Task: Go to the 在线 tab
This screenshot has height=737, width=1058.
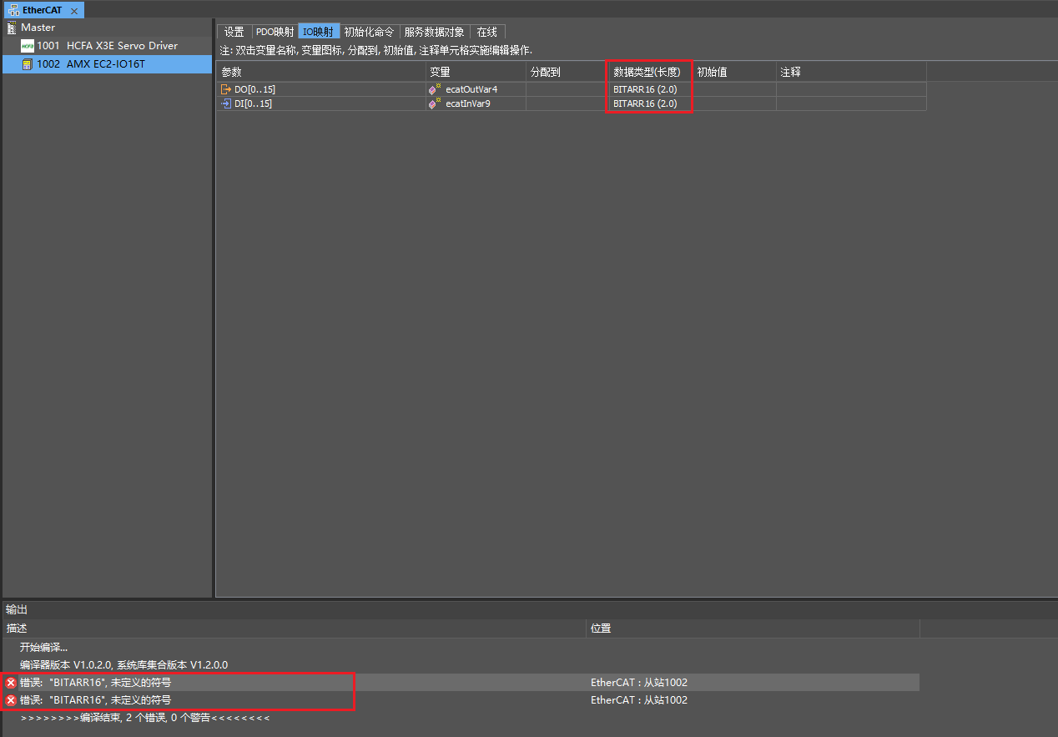Action: (486, 32)
